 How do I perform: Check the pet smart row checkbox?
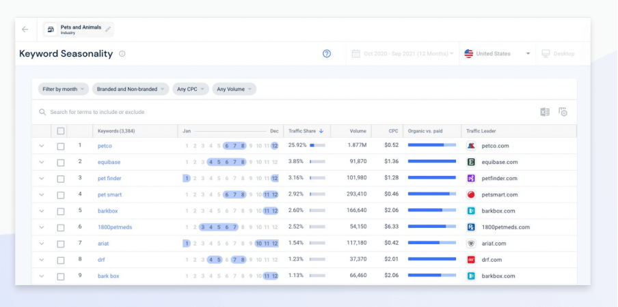click(x=61, y=195)
